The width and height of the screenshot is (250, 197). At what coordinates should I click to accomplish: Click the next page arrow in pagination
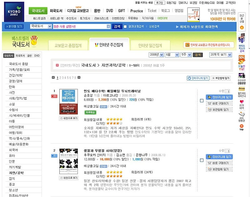coord(79,77)
